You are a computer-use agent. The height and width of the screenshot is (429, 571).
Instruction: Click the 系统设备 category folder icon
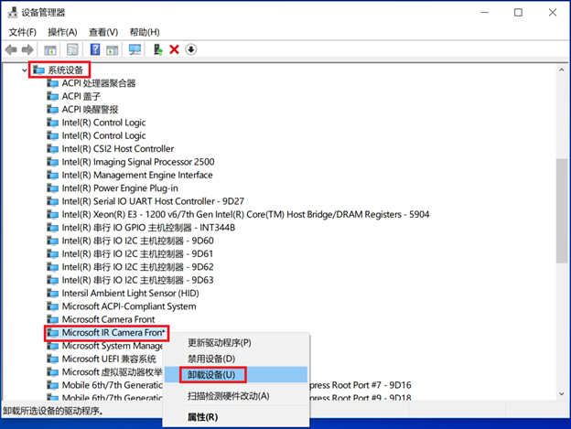tap(38, 70)
